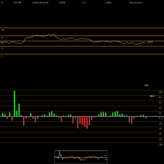Screen dimensions: 164x164
Task: Select the MR axis label -40
Action: pyautogui.click(x=160, y=129)
